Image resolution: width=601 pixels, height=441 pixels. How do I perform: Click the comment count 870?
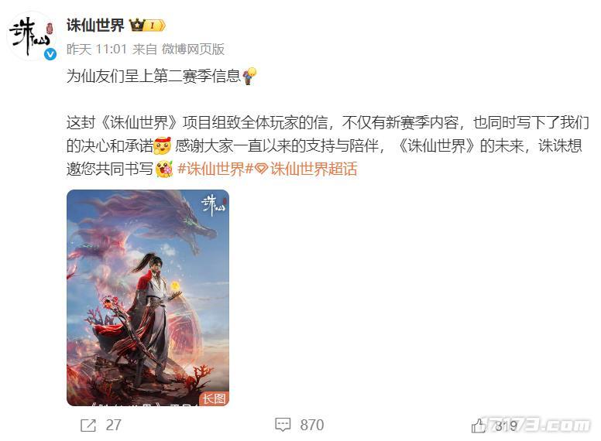tap(312, 425)
